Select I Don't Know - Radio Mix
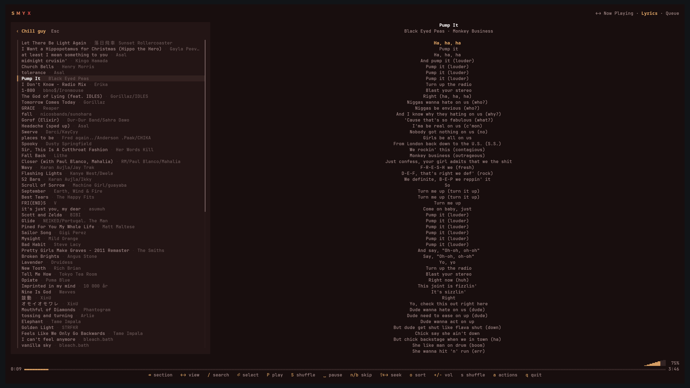690x388 pixels. 111,85
